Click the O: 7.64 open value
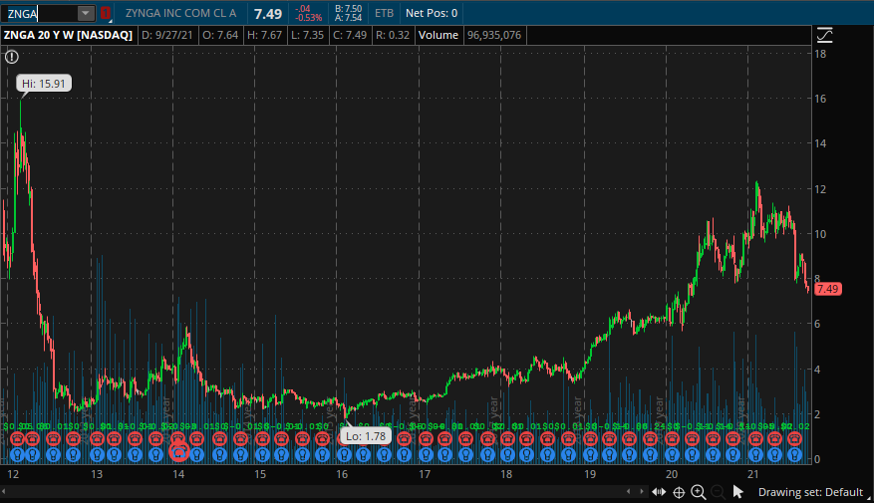This screenshot has height=503, width=874. click(x=220, y=35)
